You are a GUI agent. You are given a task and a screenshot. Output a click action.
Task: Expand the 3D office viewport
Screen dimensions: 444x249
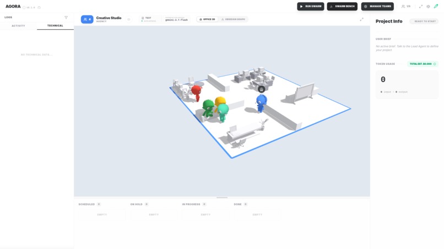(x=361, y=19)
